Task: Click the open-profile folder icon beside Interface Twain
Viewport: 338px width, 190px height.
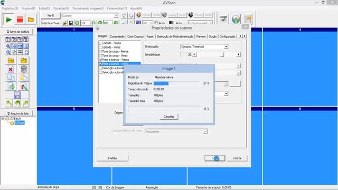Action: click(x=64, y=23)
